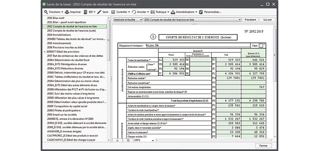Select 2056 Provisions inscrites au bilan

pos(65,47)
